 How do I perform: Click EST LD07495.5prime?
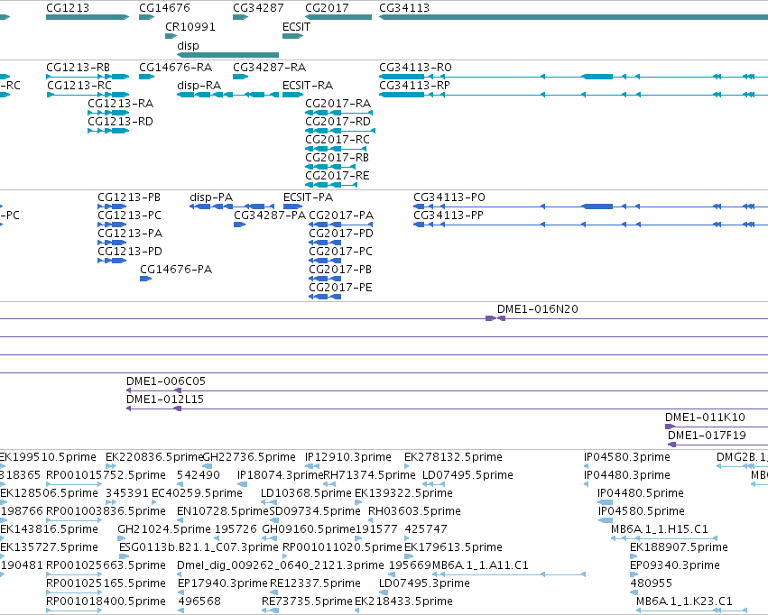(x=433, y=484)
